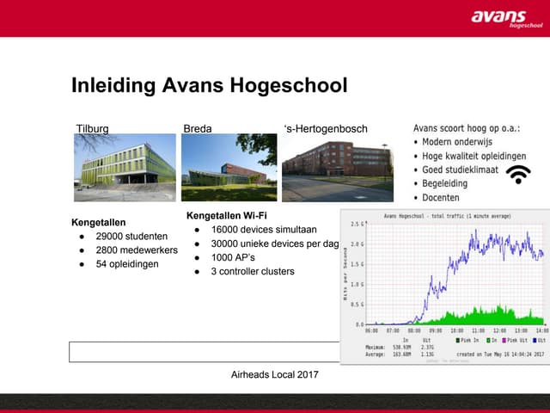Screen dimensions: 550x413
Task: Click the slide title 'Inleiding Avans Hogeschool'
Action: tap(209, 86)
